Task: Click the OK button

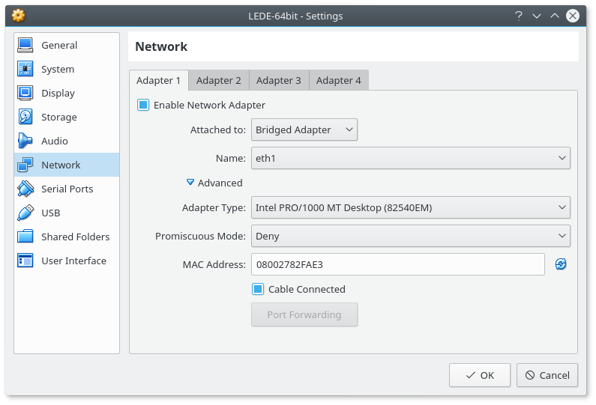Action: 480,375
